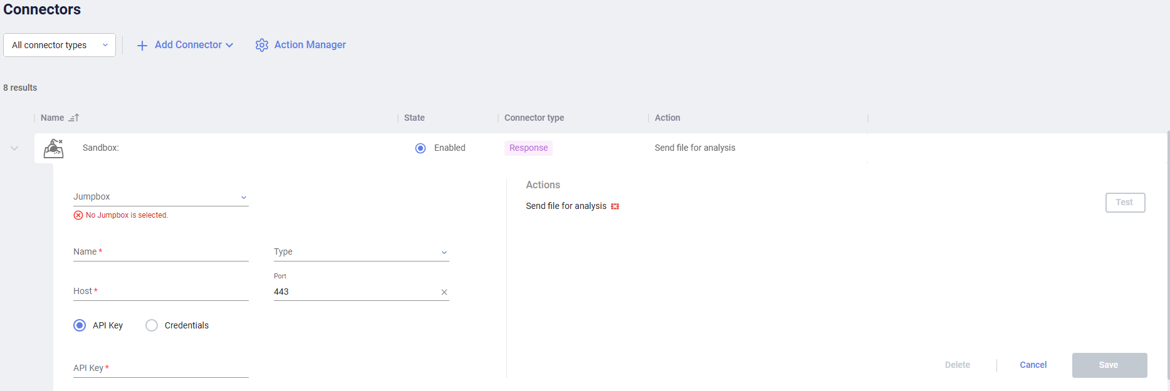Click the Save button
This screenshot has height=391, width=1170.
click(1109, 365)
